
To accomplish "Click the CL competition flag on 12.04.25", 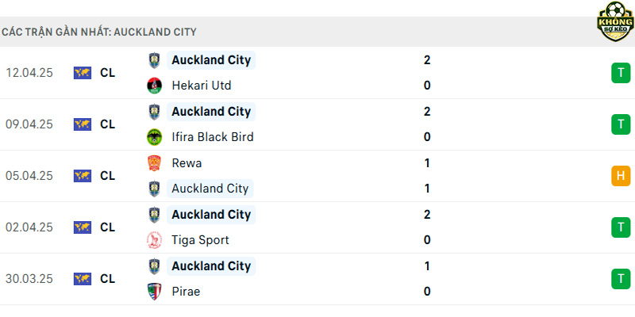I will [x=83, y=73].
